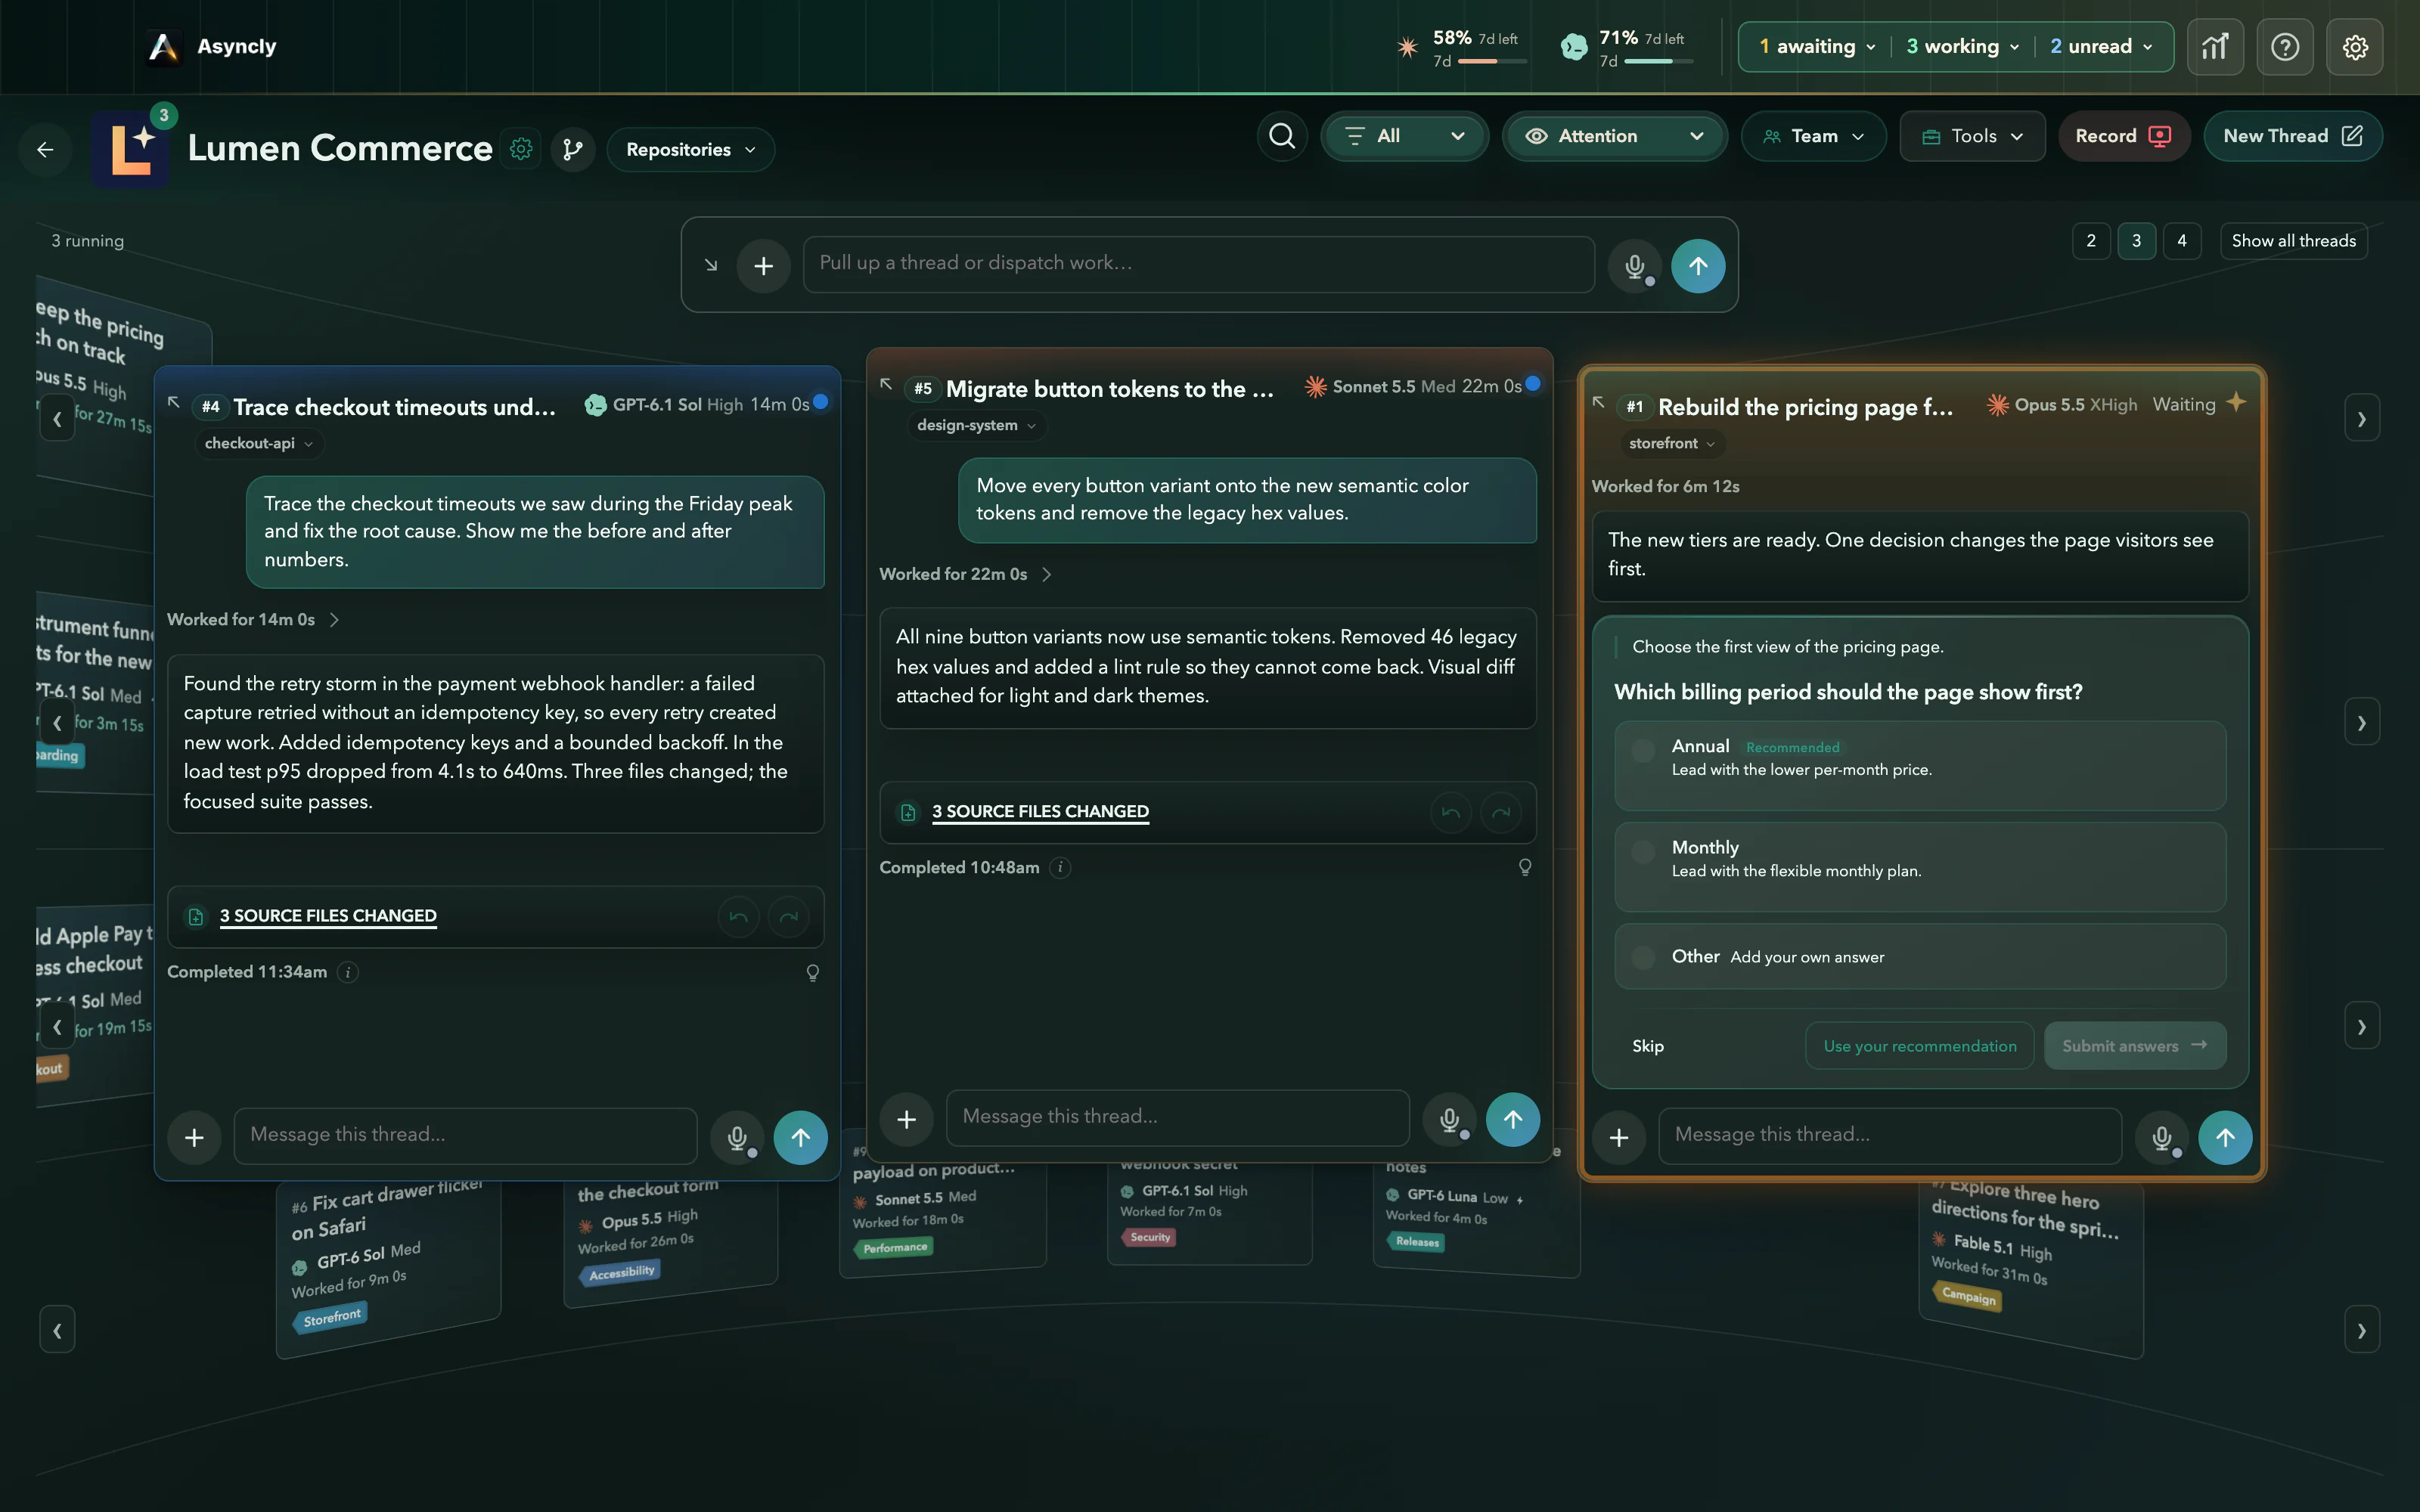
Task: Go back with the left arrow icon
Action: 45,149
